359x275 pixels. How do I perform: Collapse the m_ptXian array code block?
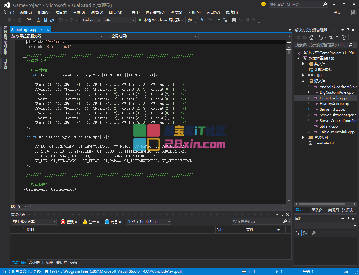[25, 80]
